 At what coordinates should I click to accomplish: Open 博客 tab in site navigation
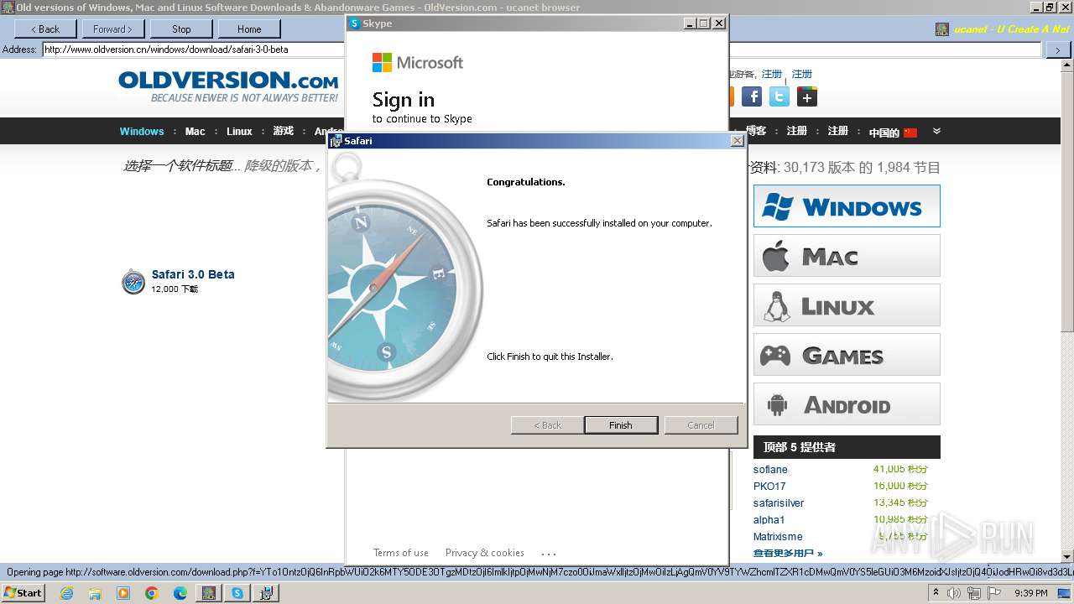pyautogui.click(x=756, y=131)
